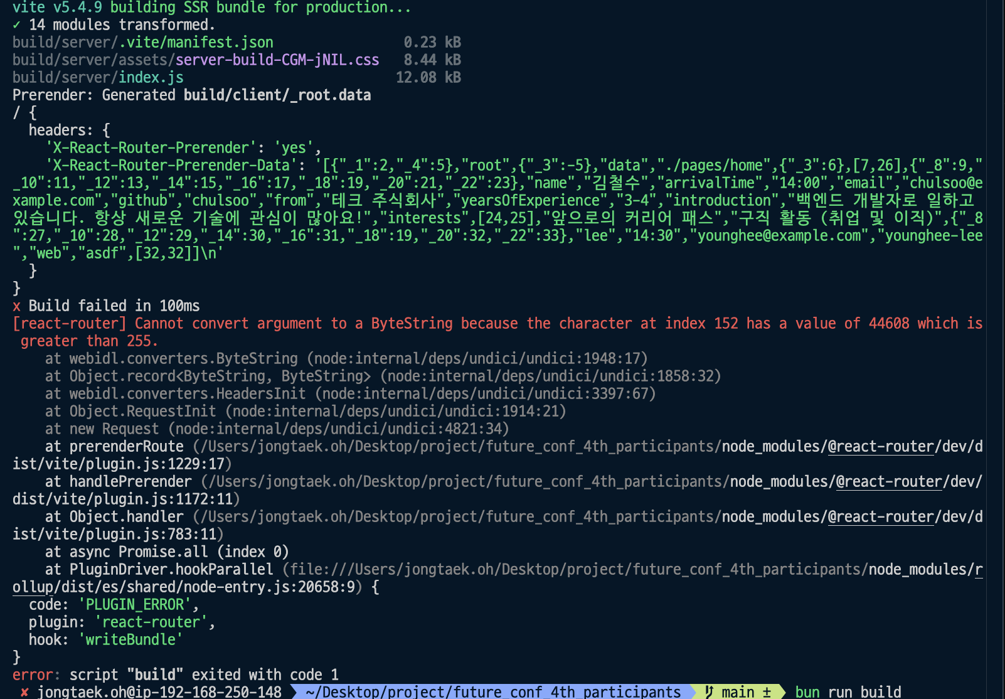Viewport: 1005px width, 699px height.
Task: Click the index.js output file name
Action: pos(151,78)
